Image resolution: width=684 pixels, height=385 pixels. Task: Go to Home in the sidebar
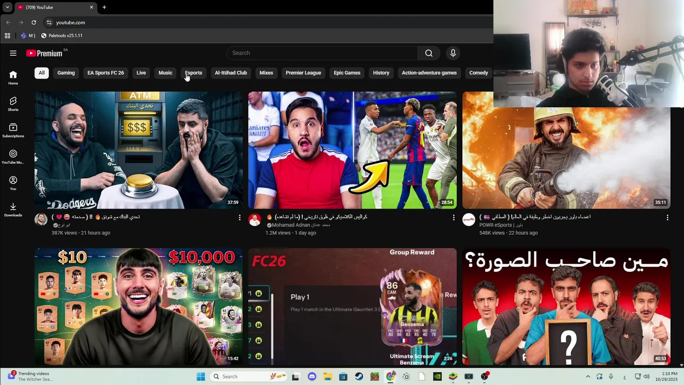click(13, 78)
